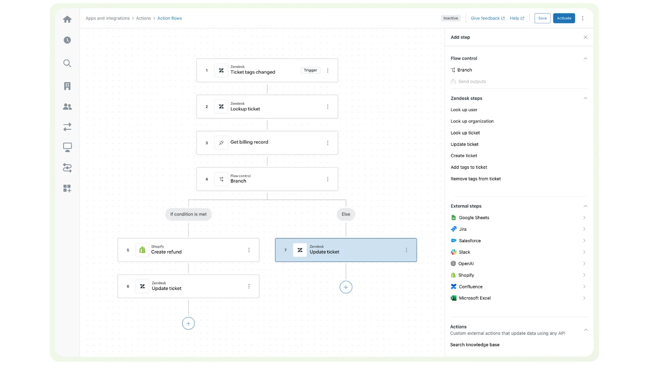This screenshot has height=365, width=649.
Task: Collapse the Zendesk steps section
Action: tap(585, 98)
